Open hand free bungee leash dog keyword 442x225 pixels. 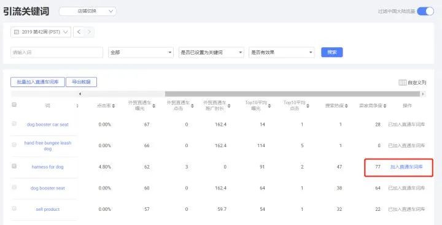point(48,145)
